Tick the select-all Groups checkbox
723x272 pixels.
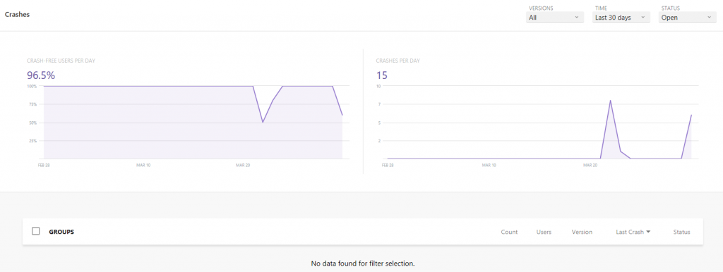(x=35, y=231)
